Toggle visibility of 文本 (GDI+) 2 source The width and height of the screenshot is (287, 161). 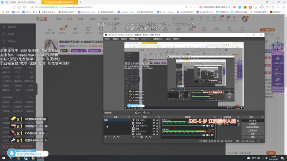tap(154, 126)
